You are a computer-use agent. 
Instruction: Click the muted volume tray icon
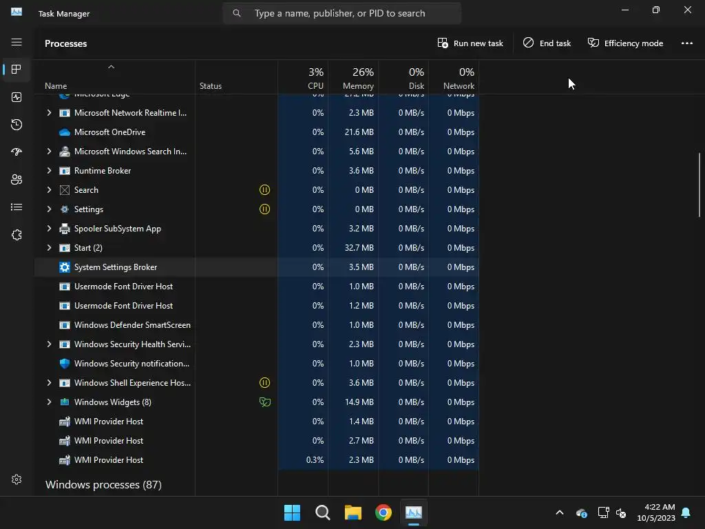click(622, 512)
